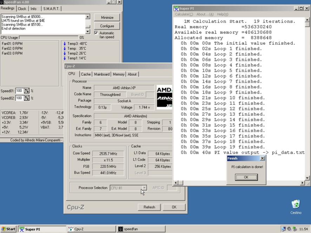Click the Super PI title bar icon

click(176, 8)
